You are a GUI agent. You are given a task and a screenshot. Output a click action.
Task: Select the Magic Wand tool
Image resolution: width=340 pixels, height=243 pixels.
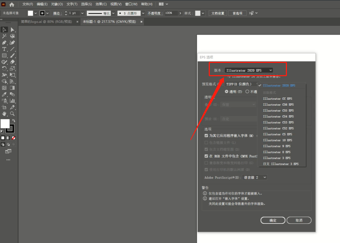coord(4,36)
